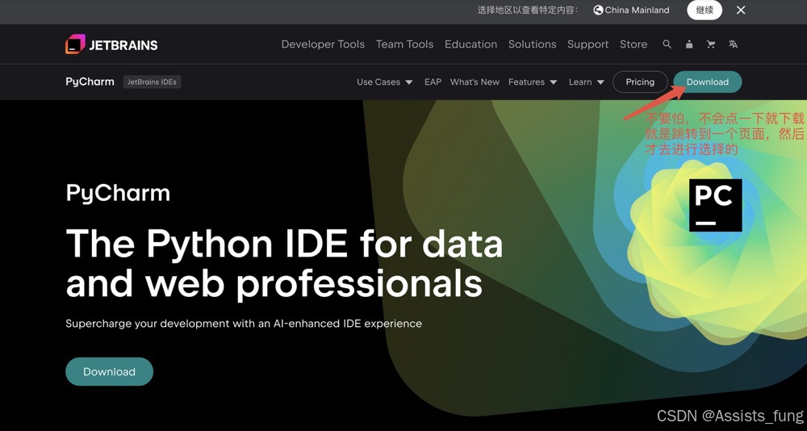Open the shopping cart icon

pyautogui.click(x=711, y=44)
